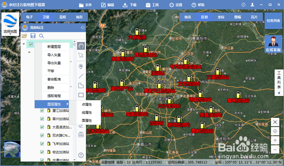The width and height of the screenshot is (284, 166).
Task: Click the 大桥石油 gas station marker
Action: tap(138, 31)
